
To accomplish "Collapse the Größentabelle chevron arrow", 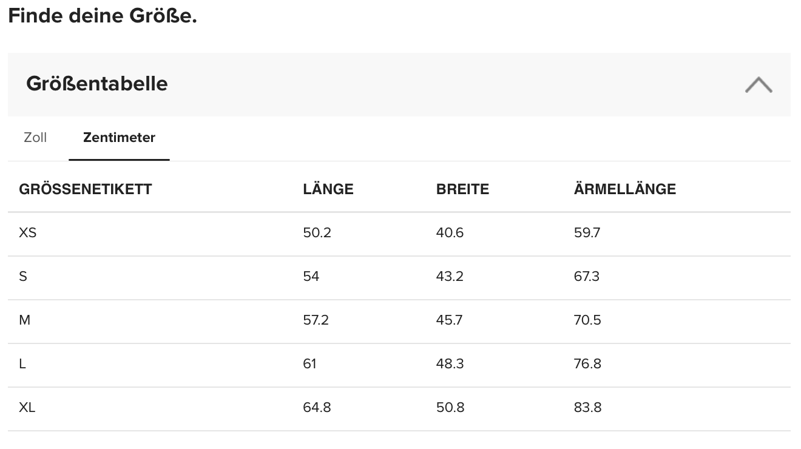I will (x=759, y=85).
